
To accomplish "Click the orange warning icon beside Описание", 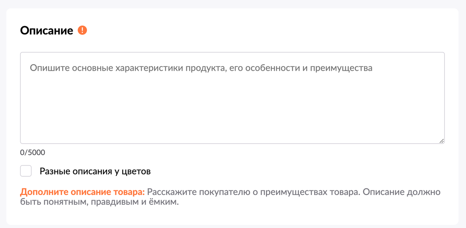I will tap(82, 30).
